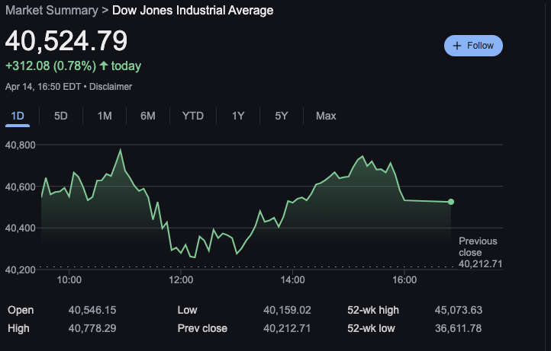This screenshot has width=551, height=351.
Task: Open the Market Summary breadcrumb link
Action: coord(51,10)
